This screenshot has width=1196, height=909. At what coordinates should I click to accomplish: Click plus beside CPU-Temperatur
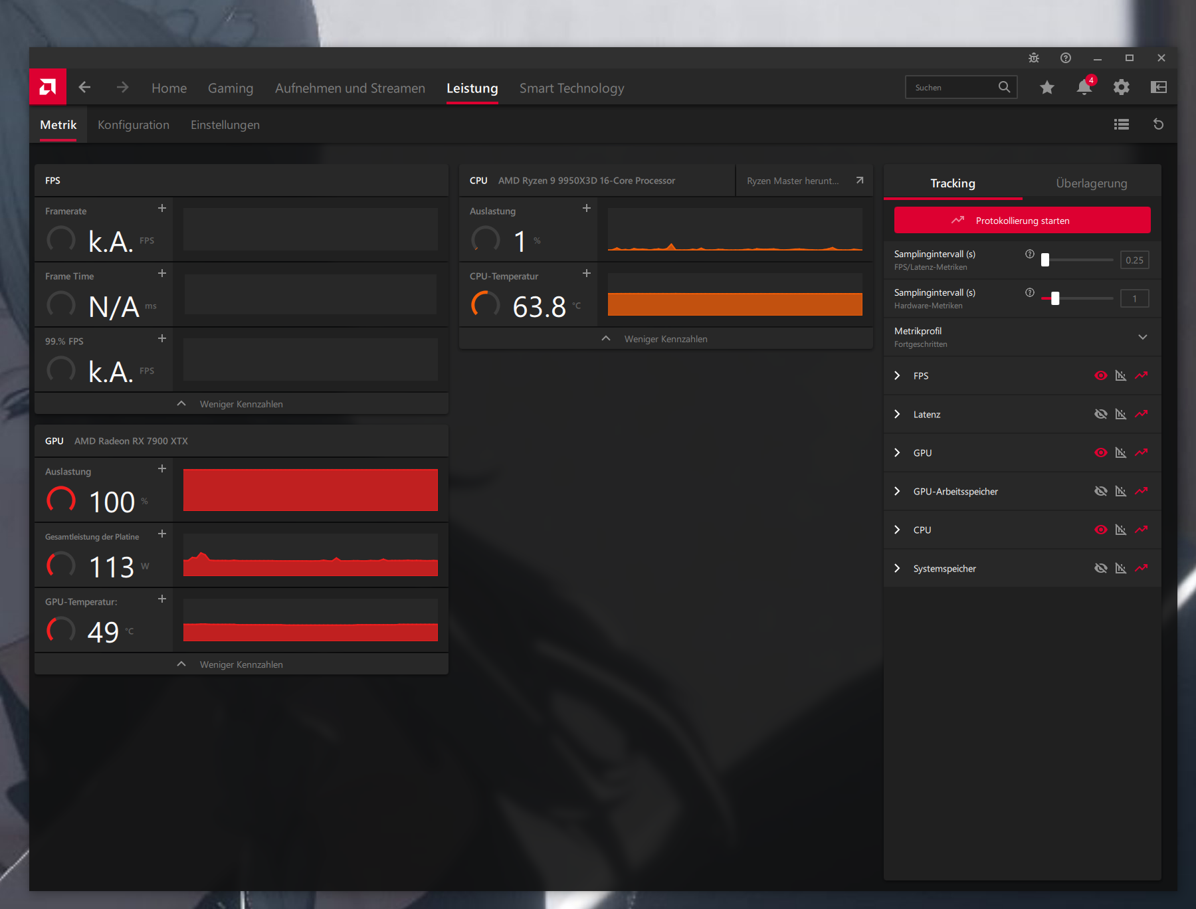(x=587, y=273)
